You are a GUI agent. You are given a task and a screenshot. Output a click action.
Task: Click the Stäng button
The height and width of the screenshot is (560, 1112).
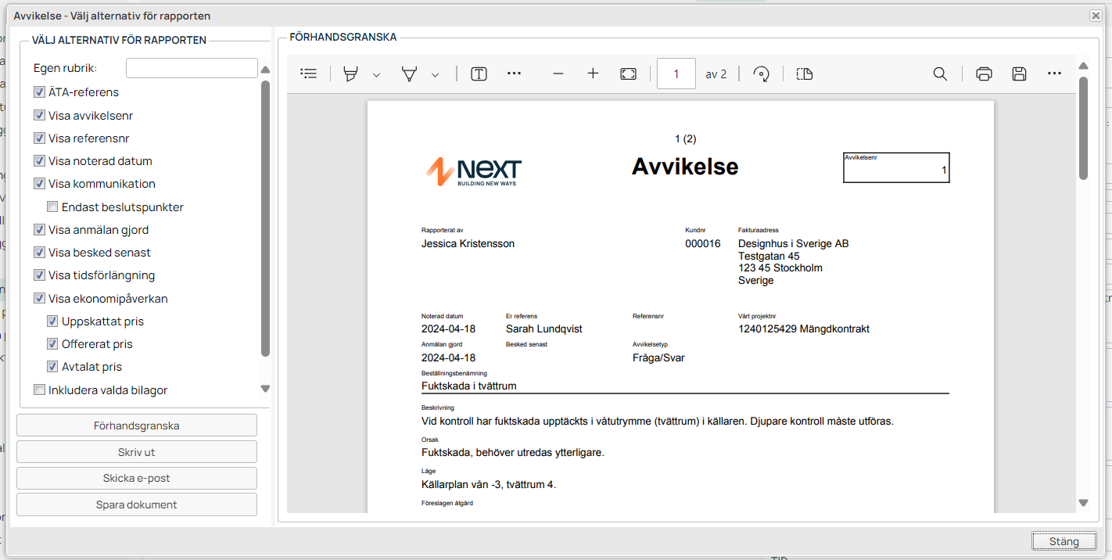[1064, 541]
